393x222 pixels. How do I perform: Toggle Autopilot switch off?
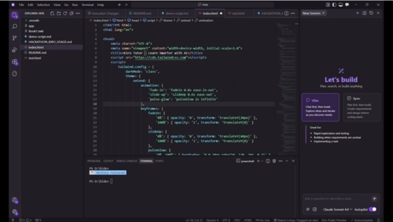coord(373,209)
